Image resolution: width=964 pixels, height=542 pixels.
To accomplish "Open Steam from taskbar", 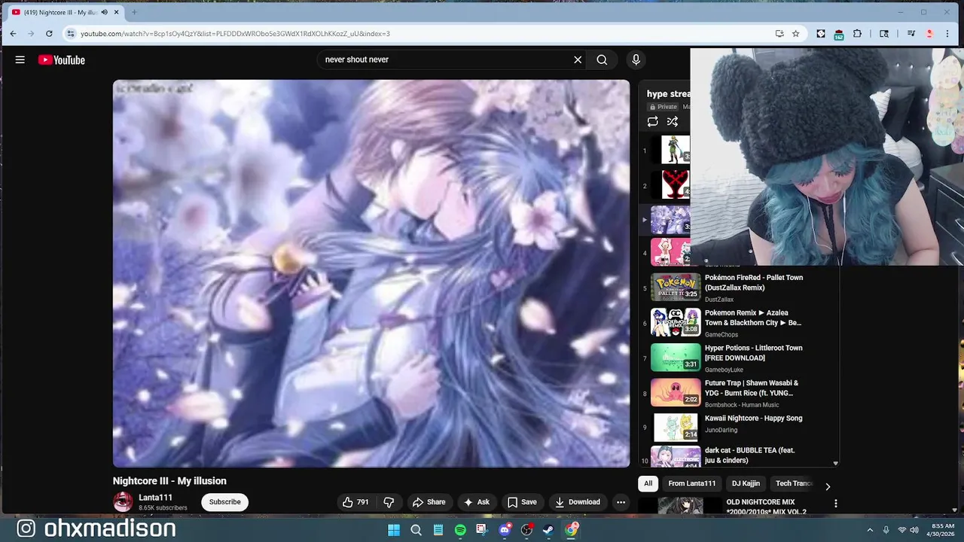I will point(548,530).
